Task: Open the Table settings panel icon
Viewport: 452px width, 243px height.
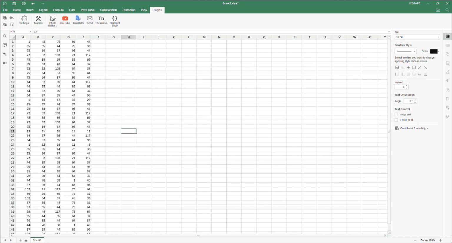Action: click(x=448, y=45)
